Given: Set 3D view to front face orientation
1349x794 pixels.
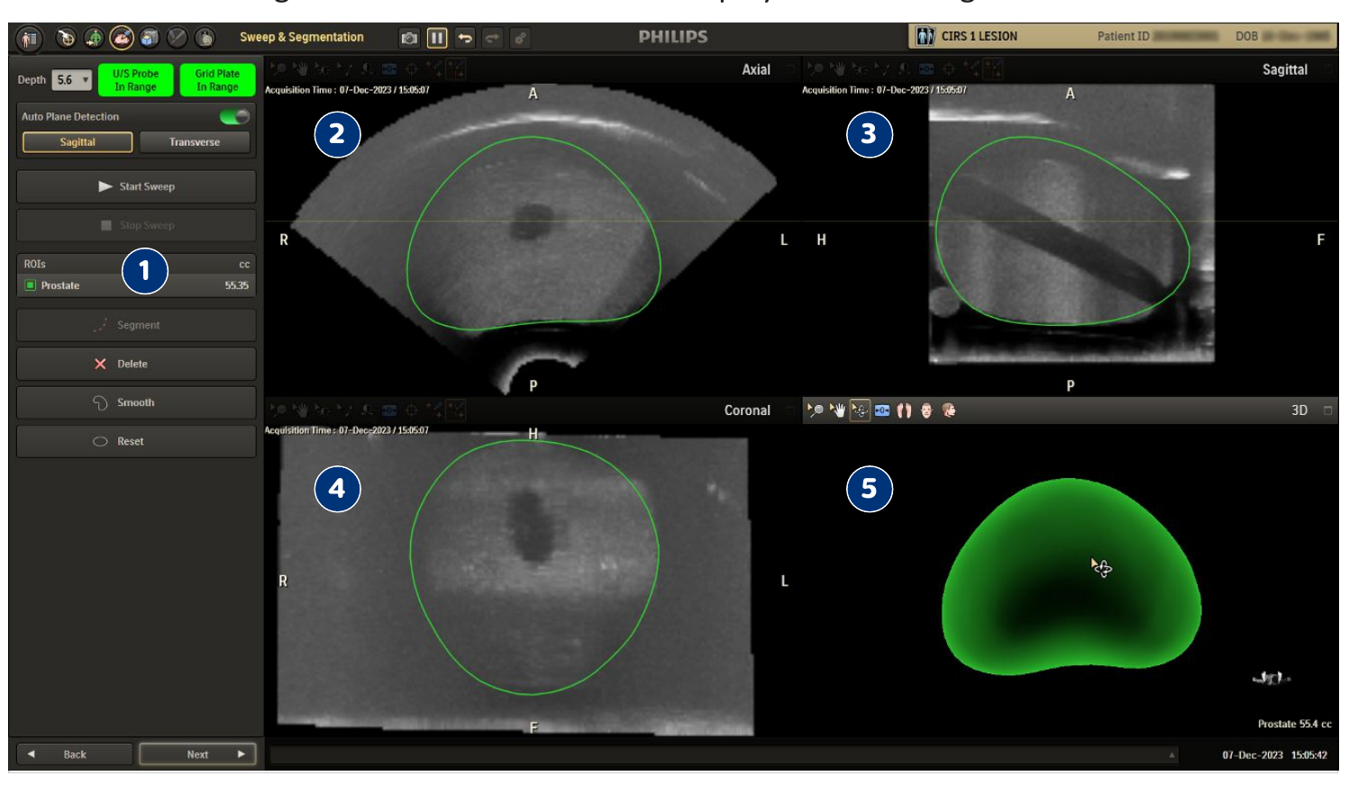Looking at the screenshot, I should point(926,411).
